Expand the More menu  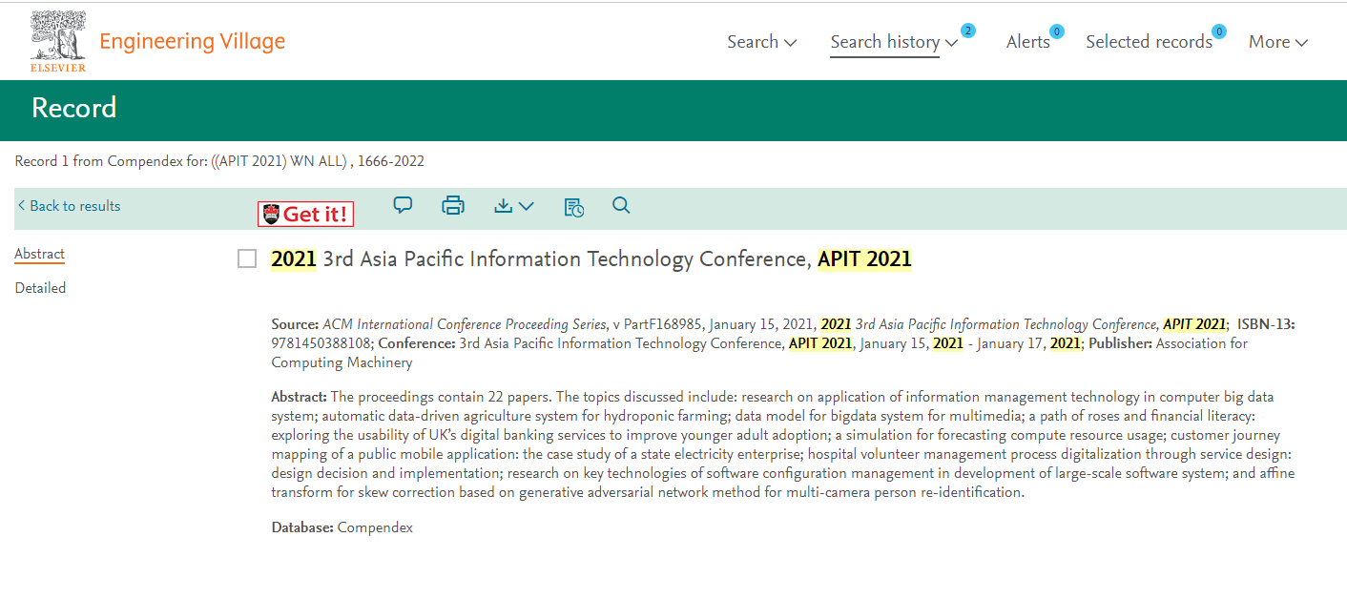[x=1277, y=42]
